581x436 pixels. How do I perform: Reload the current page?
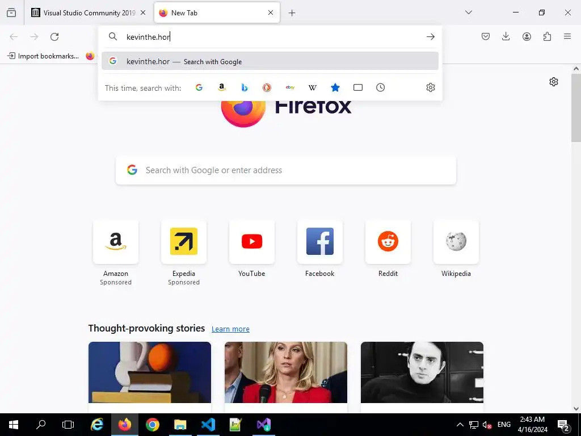(54, 37)
